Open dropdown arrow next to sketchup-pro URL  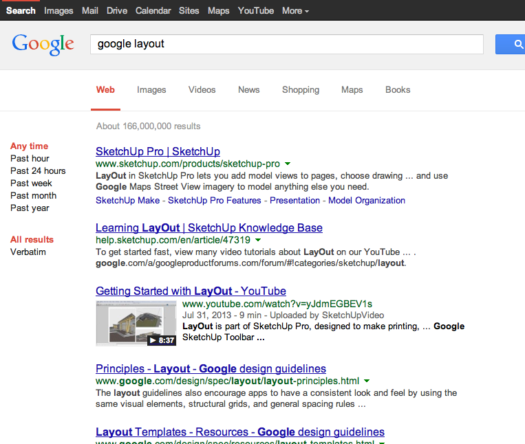288,164
